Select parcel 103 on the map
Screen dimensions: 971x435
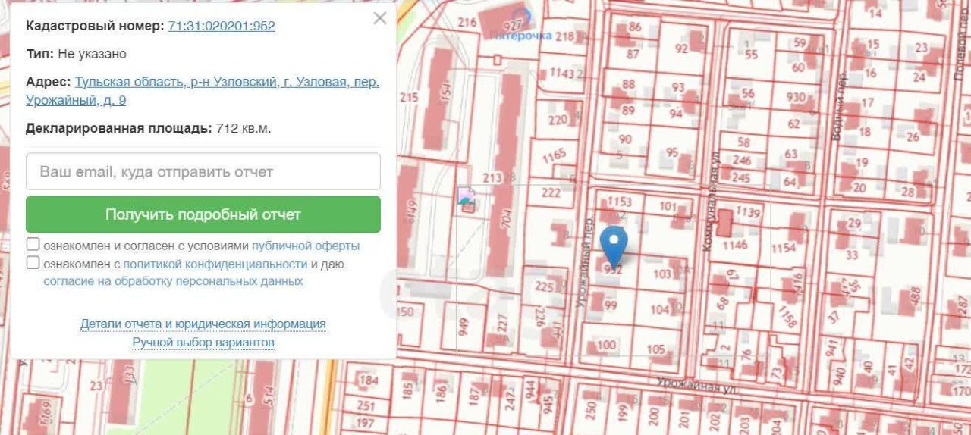coord(661,274)
